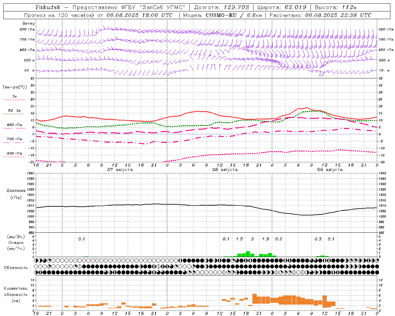This screenshot has width=395, height=316.
Task: Click the 850 гПа temperature legend entry
Action: pyautogui.click(x=14, y=126)
